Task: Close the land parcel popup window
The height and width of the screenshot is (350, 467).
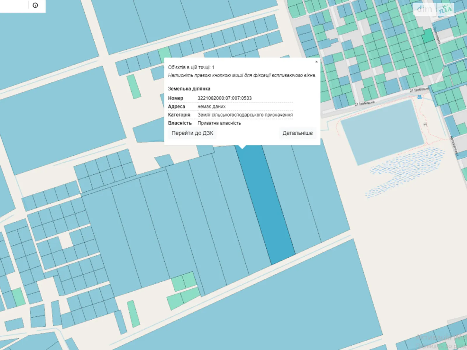Action: (316, 62)
